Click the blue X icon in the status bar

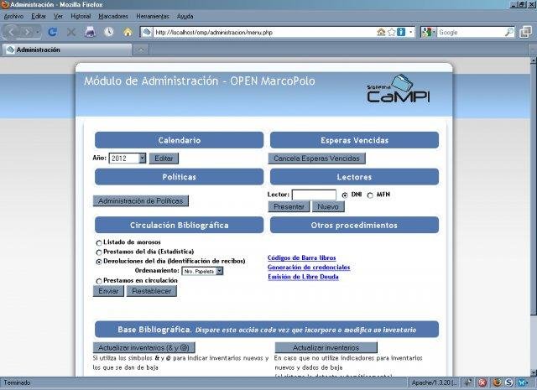522,382
